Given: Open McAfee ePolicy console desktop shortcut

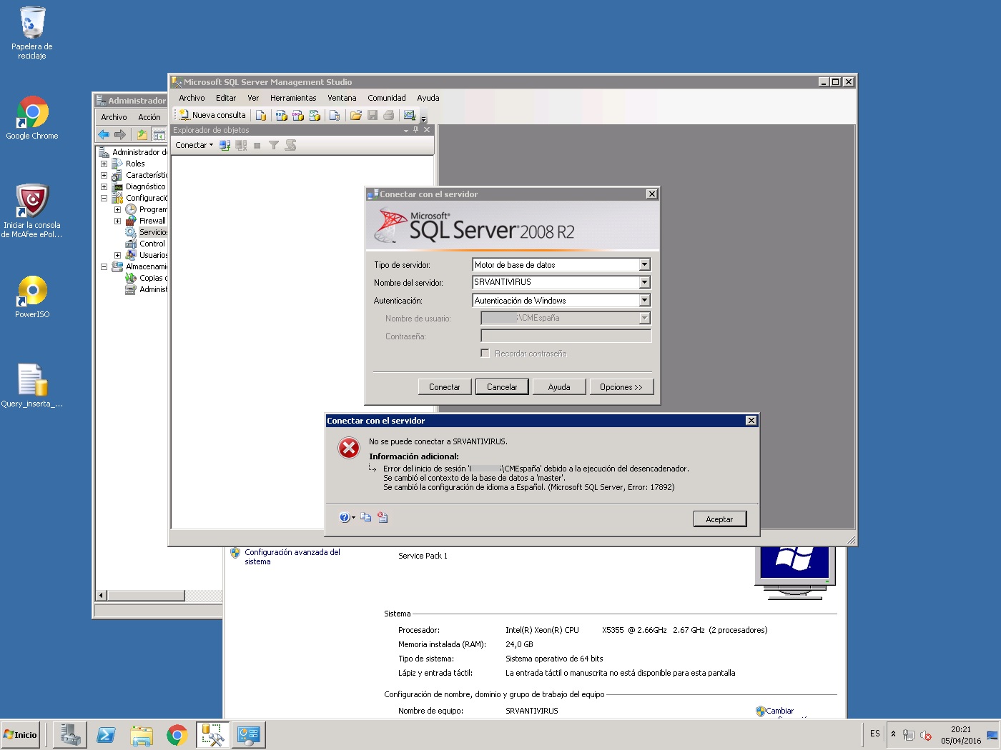Looking at the screenshot, I should pos(32,211).
